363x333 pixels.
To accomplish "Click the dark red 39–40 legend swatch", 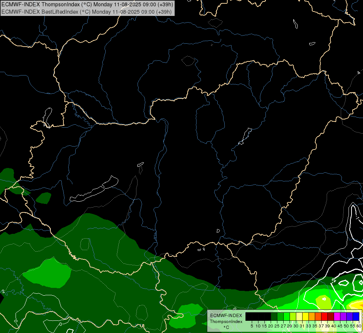I will (331, 316).
